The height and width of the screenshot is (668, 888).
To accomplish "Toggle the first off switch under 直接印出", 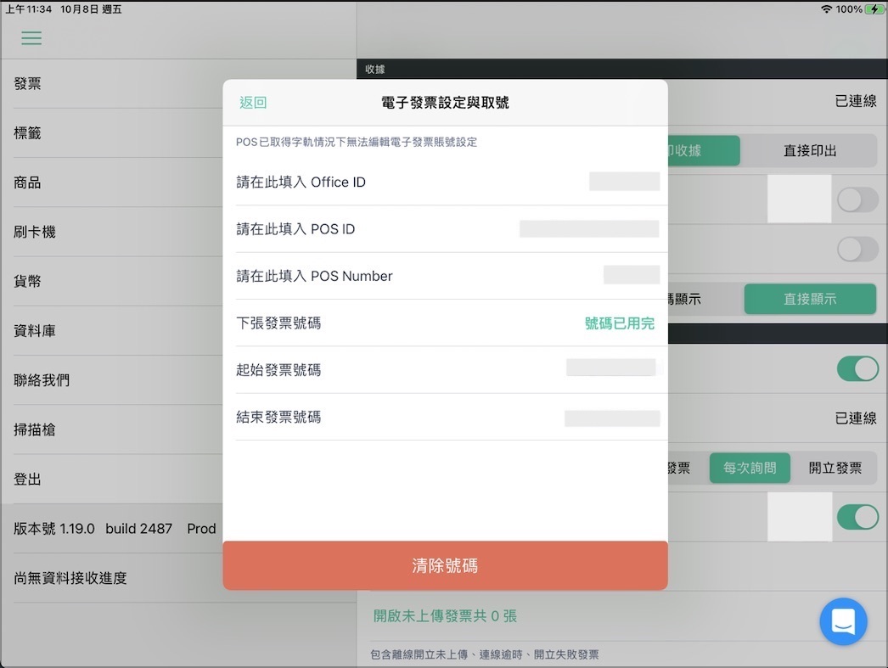I will click(857, 199).
